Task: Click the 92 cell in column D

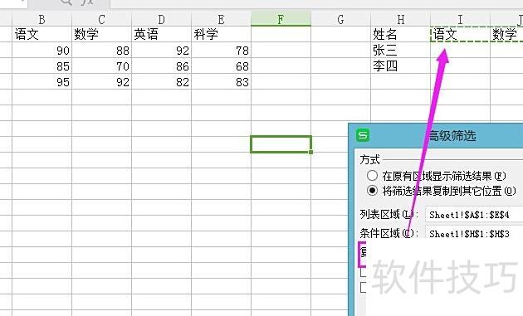Action: (161, 50)
